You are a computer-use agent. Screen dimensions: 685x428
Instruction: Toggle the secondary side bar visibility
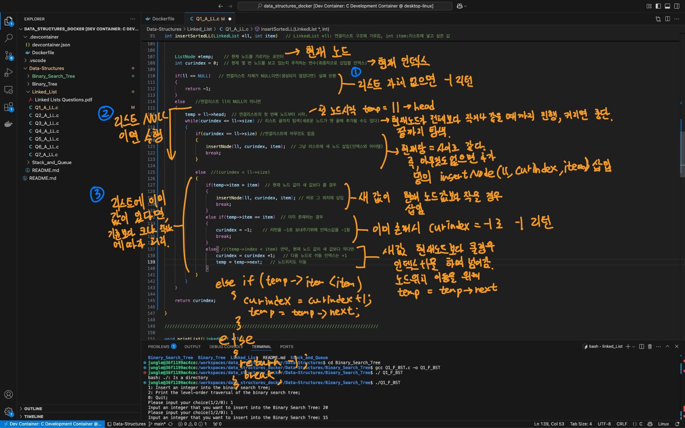click(677, 6)
